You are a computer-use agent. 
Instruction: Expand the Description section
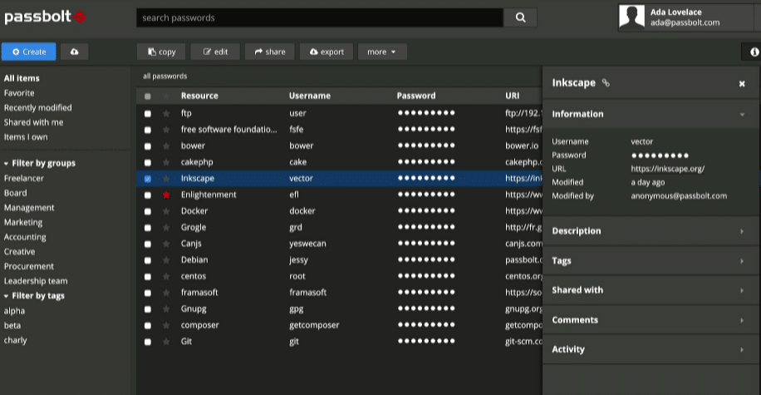650,231
